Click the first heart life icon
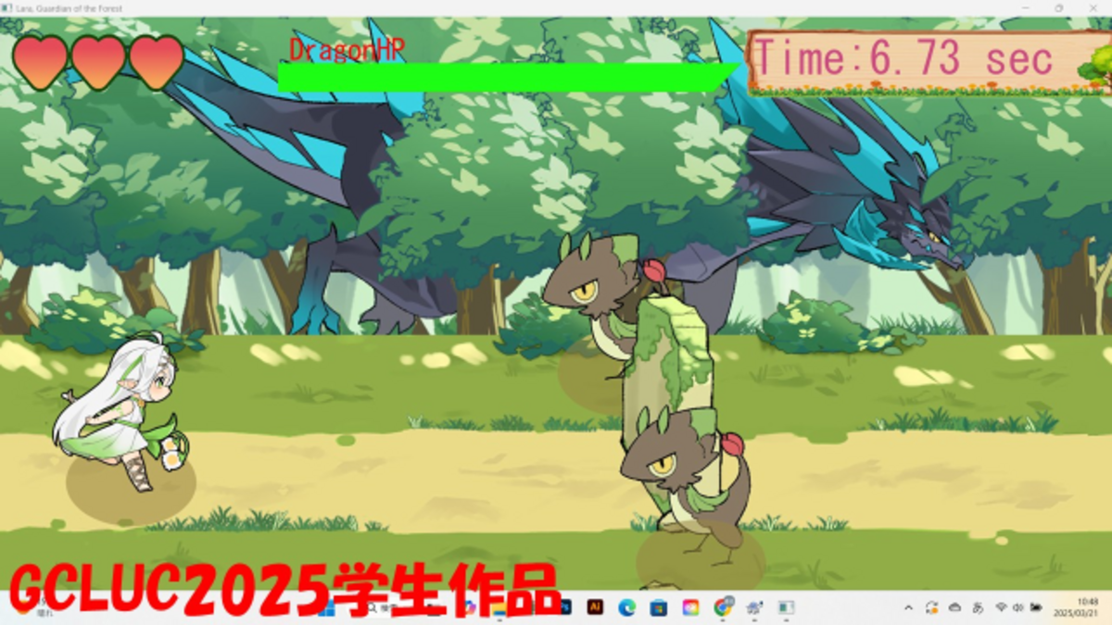This screenshot has width=1112, height=625. pyautogui.click(x=40, y=61)
